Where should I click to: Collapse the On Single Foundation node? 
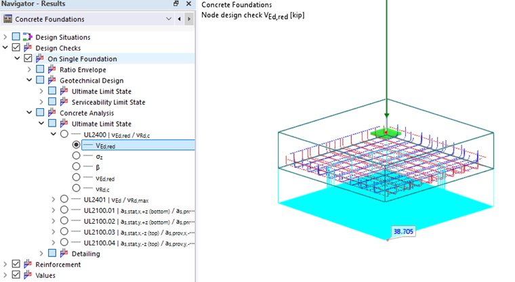[17, 58]
